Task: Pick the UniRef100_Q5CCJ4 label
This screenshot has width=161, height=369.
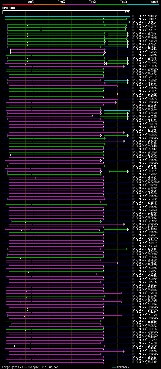Action: [x=144, y=107]
